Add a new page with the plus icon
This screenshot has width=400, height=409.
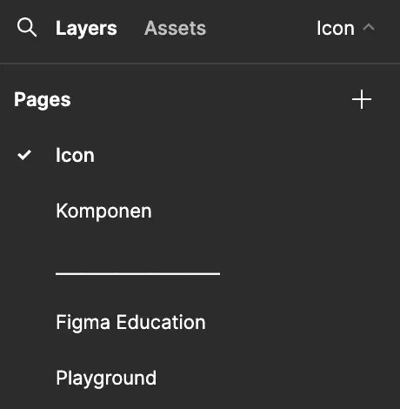[362, 99]
